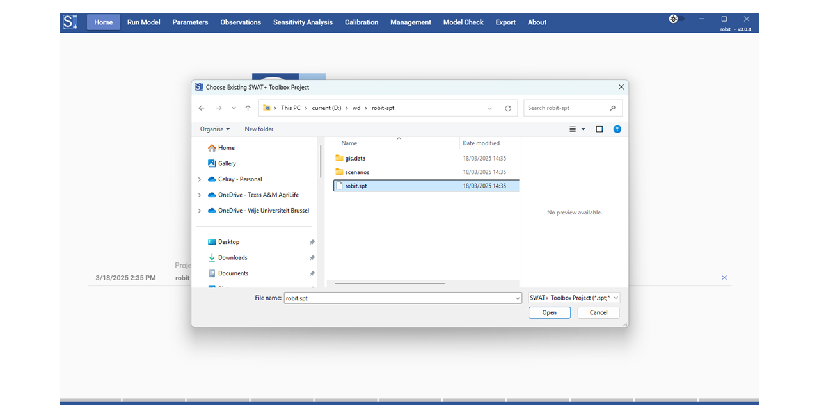Viewport: 819px width, 418px height.
Task: Refresh the robit-spt folder listing
Action: click(x=508, y=108)
